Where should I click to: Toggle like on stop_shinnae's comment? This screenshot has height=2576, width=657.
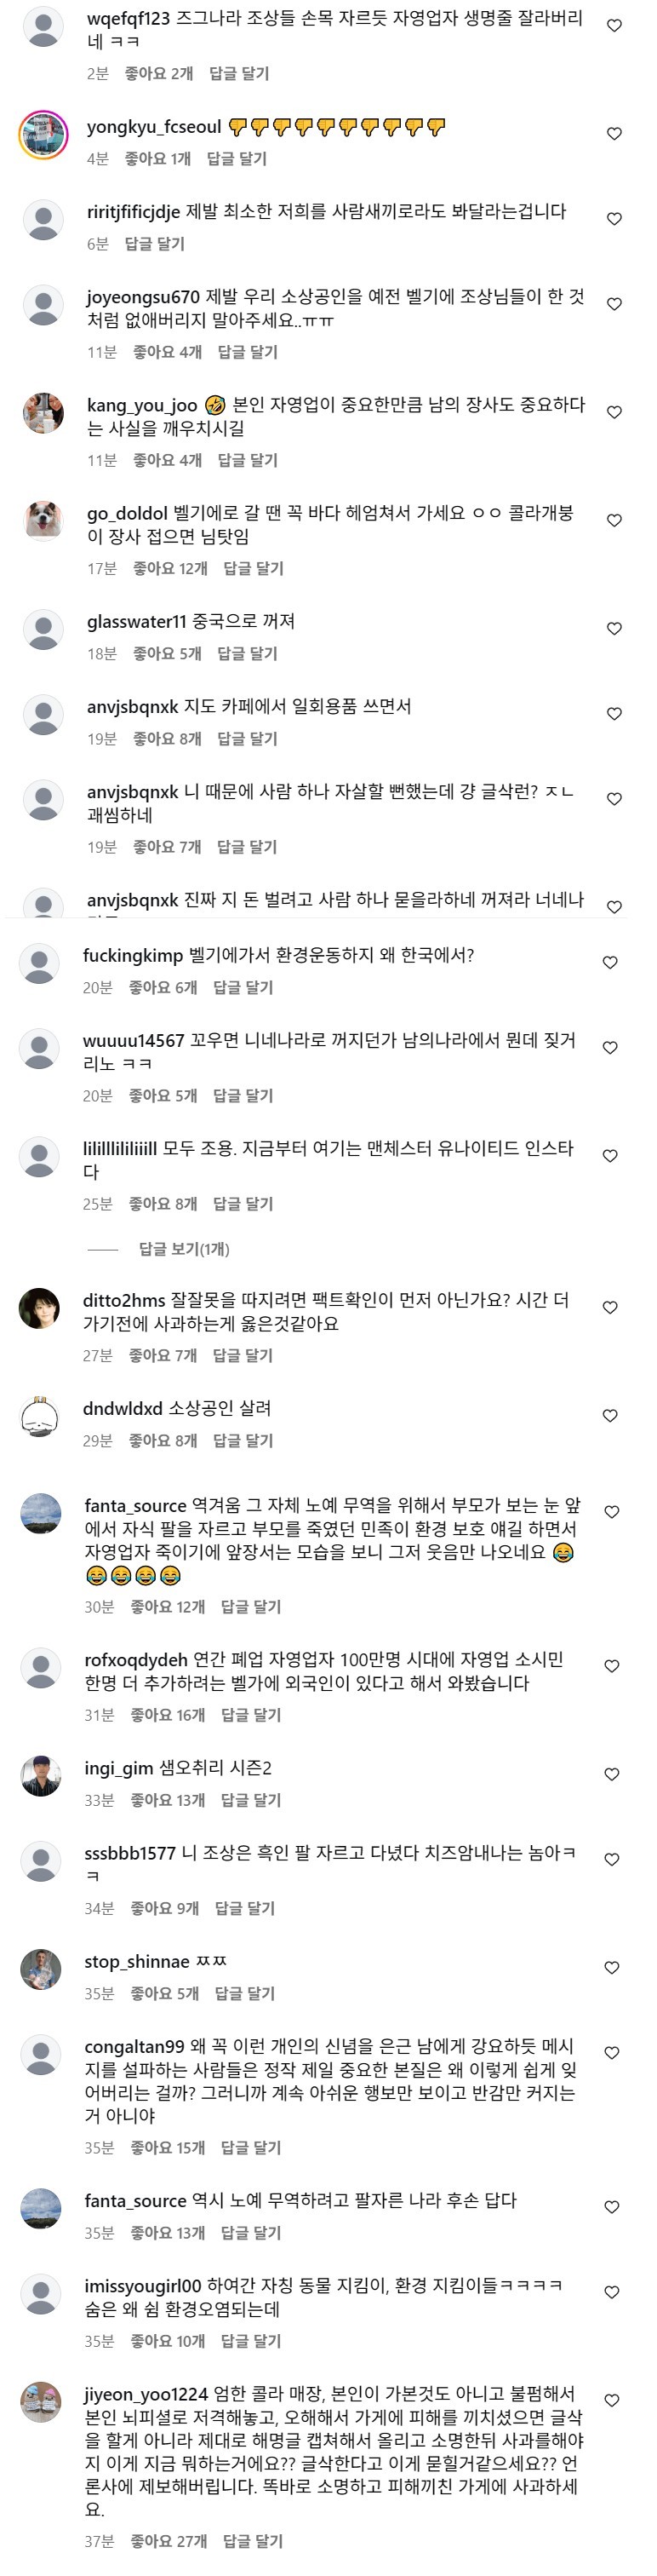[612, 1968]
